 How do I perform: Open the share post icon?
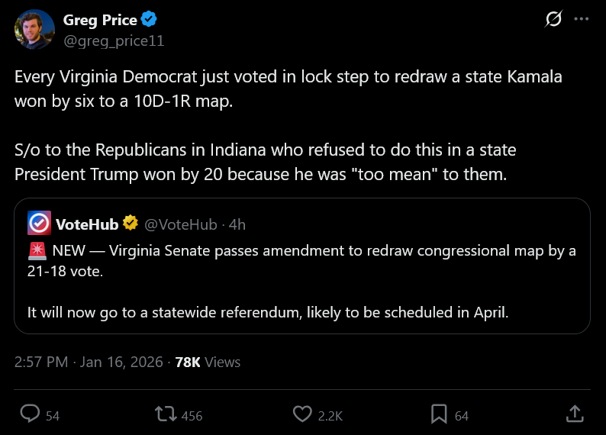click(575, 414)
